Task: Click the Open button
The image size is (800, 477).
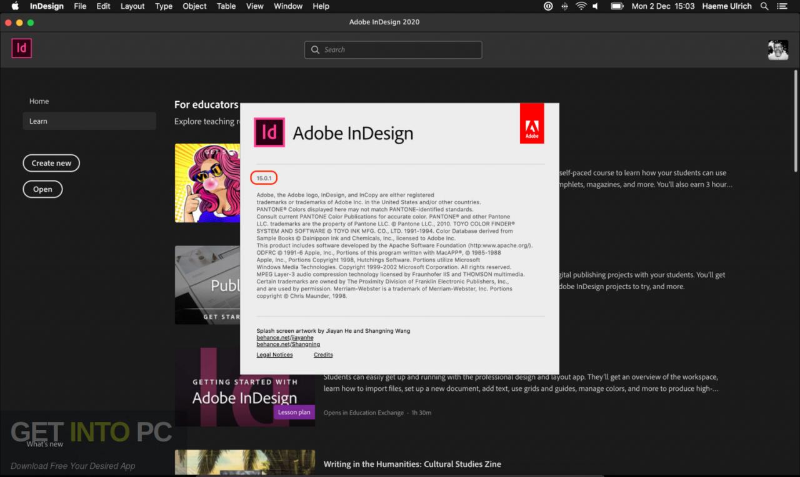Action: click(42, 189)
